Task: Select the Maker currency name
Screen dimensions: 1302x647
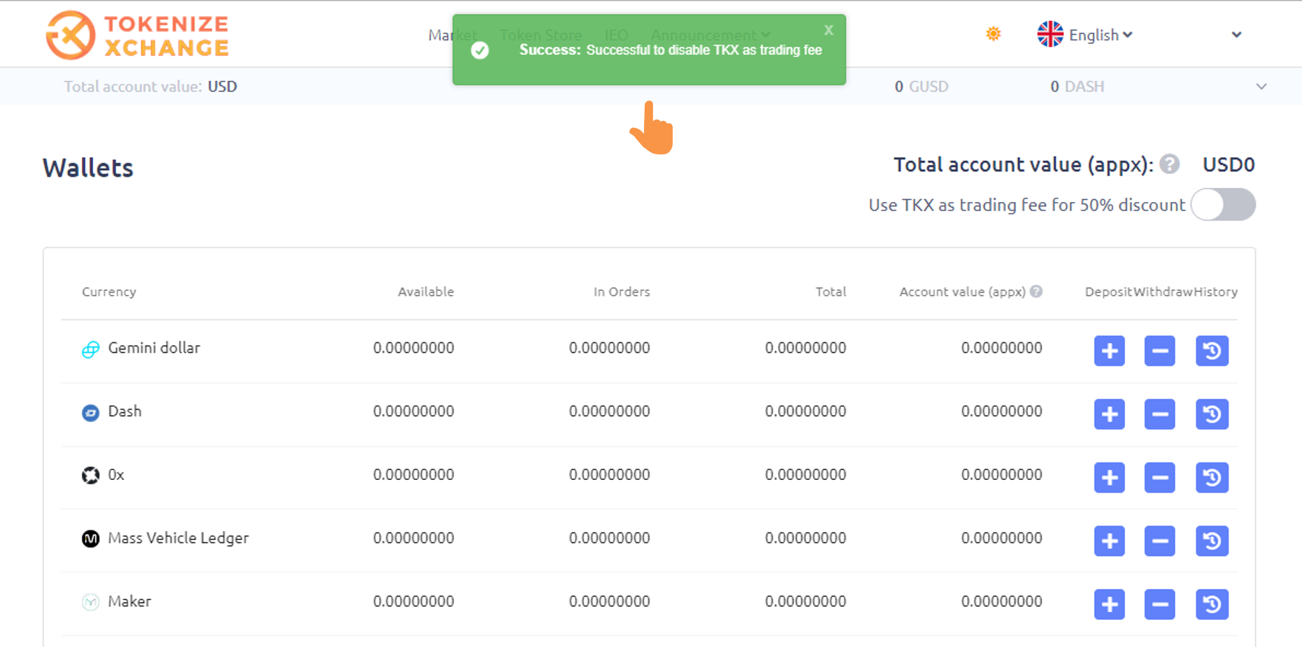Action: 129,602
